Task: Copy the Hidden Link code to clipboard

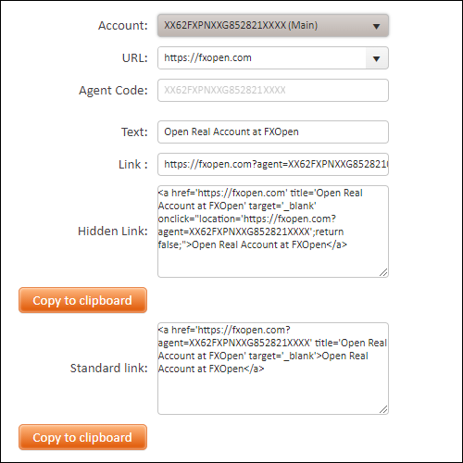Action: click(82, 300)
